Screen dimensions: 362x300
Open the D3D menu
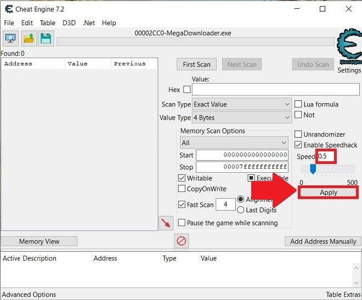[69, 23]
